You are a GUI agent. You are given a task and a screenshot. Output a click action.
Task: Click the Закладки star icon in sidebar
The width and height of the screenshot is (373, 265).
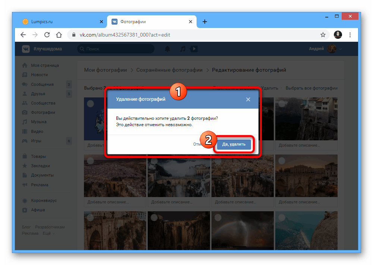pos(25,165)
